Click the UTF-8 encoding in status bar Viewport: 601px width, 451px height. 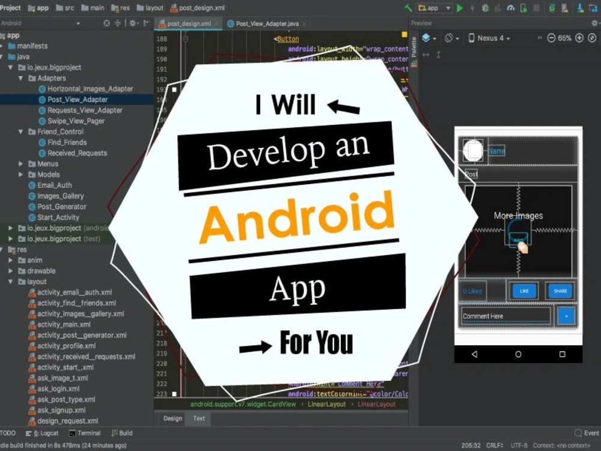coord(519,446)
